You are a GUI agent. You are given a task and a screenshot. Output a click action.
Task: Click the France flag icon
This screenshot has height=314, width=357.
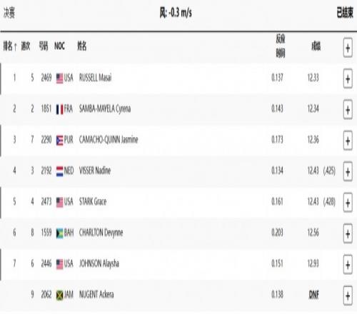pyautogui.click(x=59, y=109)
